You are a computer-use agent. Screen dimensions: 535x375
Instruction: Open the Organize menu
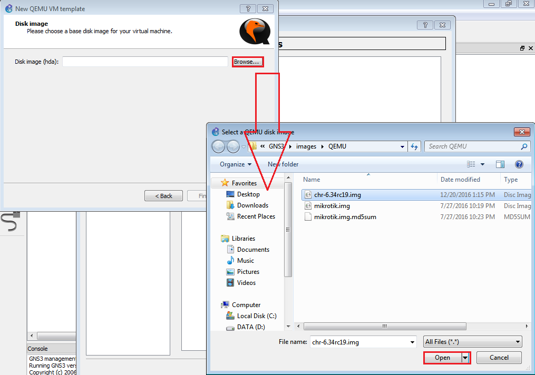(236, 164)
